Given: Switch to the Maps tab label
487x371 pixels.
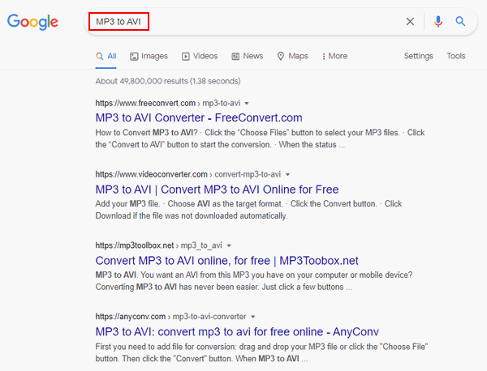Looking at the screenshot, I should (x=298, y=56).
